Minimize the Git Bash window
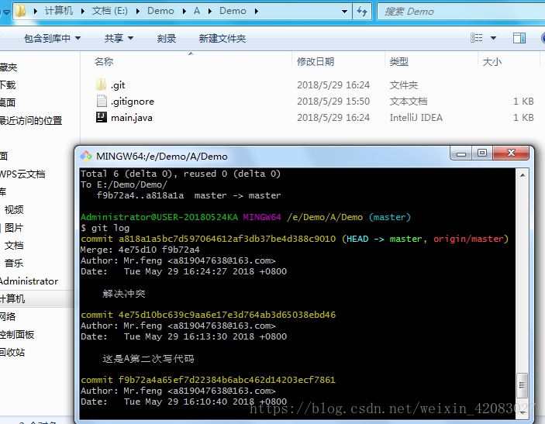 (x=461, y=153)
